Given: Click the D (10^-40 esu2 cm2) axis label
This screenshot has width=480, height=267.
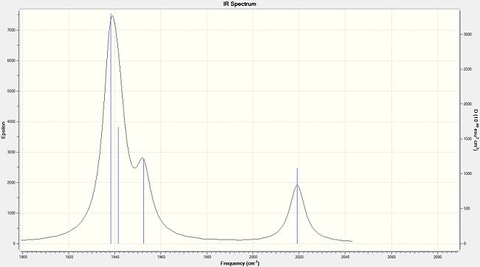Looking at the screenshot, I should [476, 130].
